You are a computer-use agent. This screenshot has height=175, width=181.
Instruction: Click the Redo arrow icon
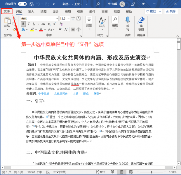point(47,4)
